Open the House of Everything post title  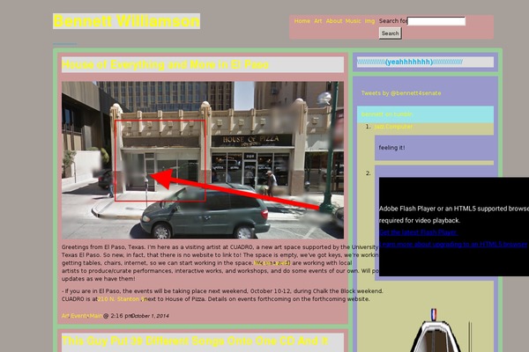[166, 64]
